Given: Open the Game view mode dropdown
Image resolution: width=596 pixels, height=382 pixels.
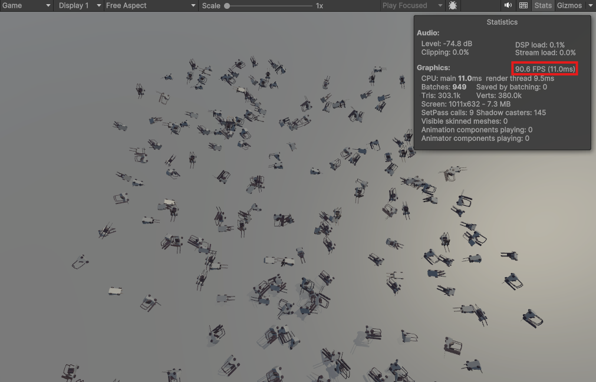Looking at the screenshot, I should (27, 5).
